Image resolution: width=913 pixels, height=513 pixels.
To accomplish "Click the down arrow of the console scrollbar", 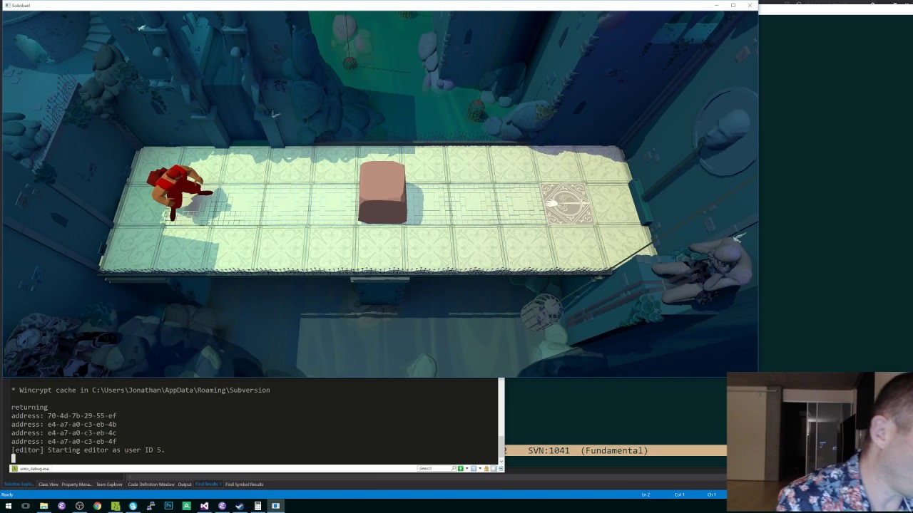I will coord(501,460).
